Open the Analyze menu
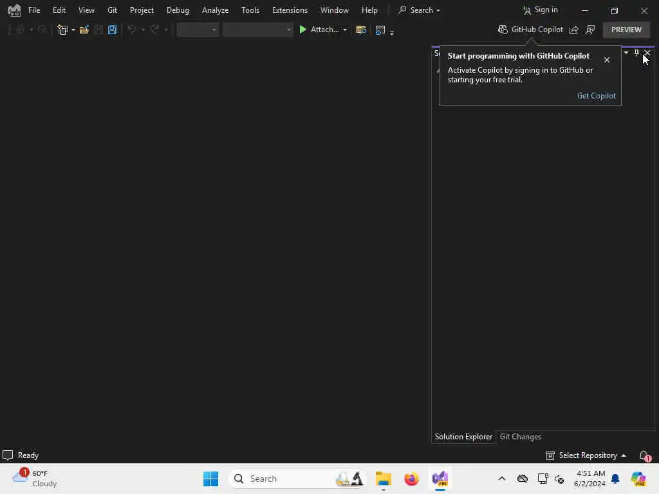Image resolution: width=659 pixels, height=494 pixels. tap(215, 10)
